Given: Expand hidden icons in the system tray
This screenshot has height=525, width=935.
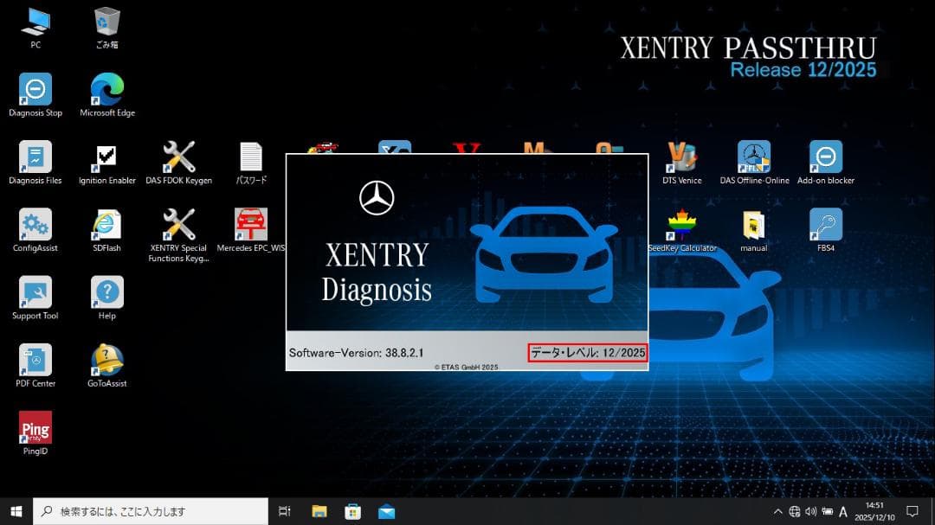Looking at the screenshot, I should click(x=778, y=511).
